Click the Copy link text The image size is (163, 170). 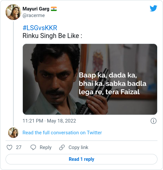[78, 147]
